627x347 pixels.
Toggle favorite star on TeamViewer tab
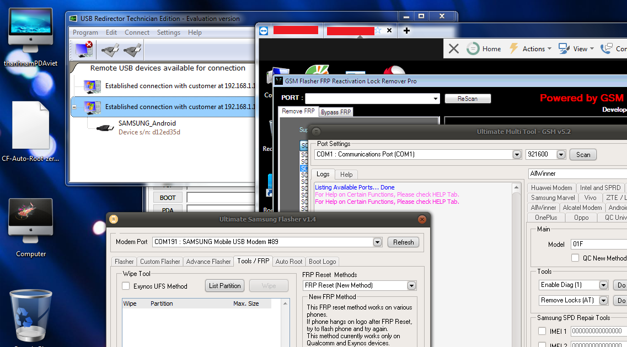[x=378, y=30]
